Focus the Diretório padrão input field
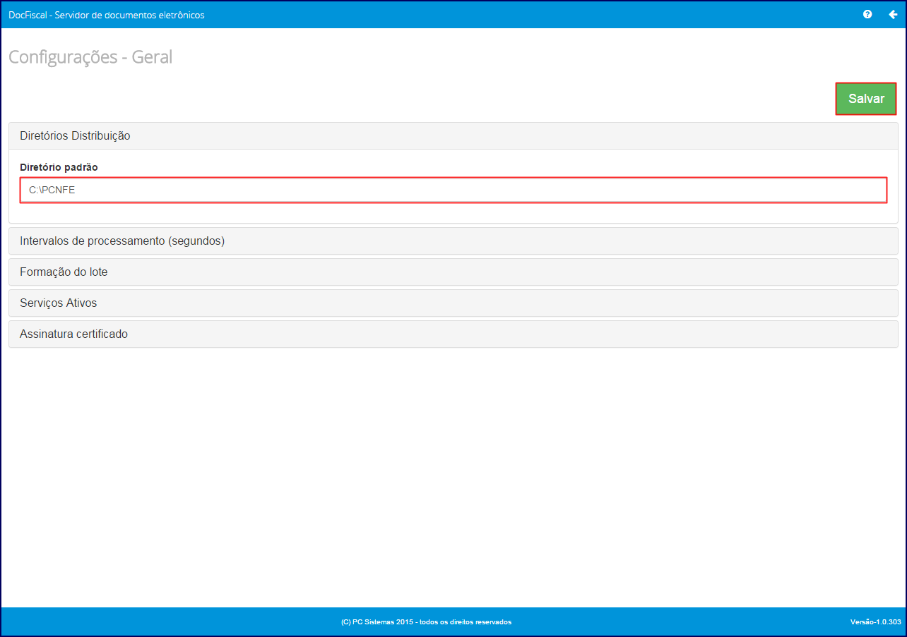Viewport: 907px width, 637px height. click(x=453, y=190)
